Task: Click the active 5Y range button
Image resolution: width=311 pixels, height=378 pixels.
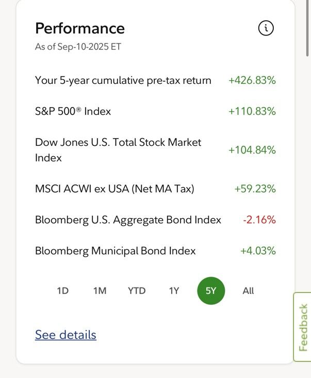Action: (211, 291)
